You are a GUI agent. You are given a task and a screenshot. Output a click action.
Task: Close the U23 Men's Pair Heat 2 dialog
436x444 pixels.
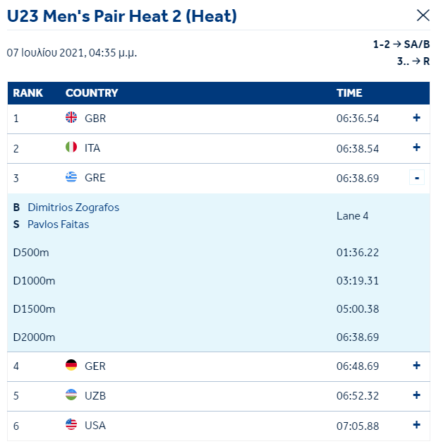click(x=423, y=16)
